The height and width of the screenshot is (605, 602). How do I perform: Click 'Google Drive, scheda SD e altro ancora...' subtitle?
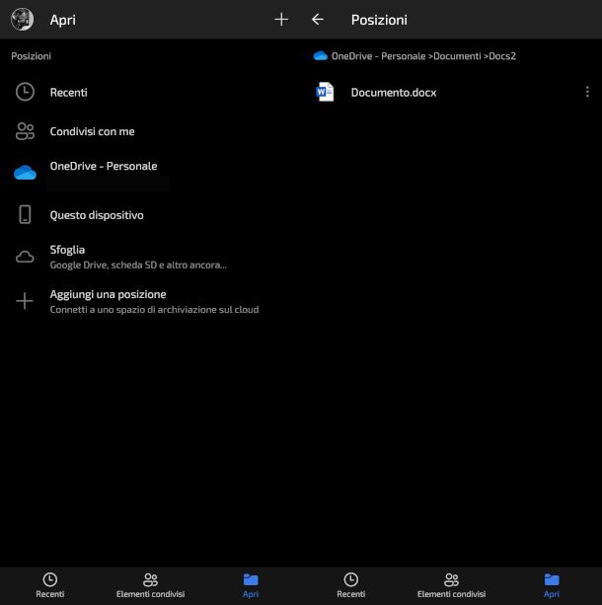(x=138, y=265)
